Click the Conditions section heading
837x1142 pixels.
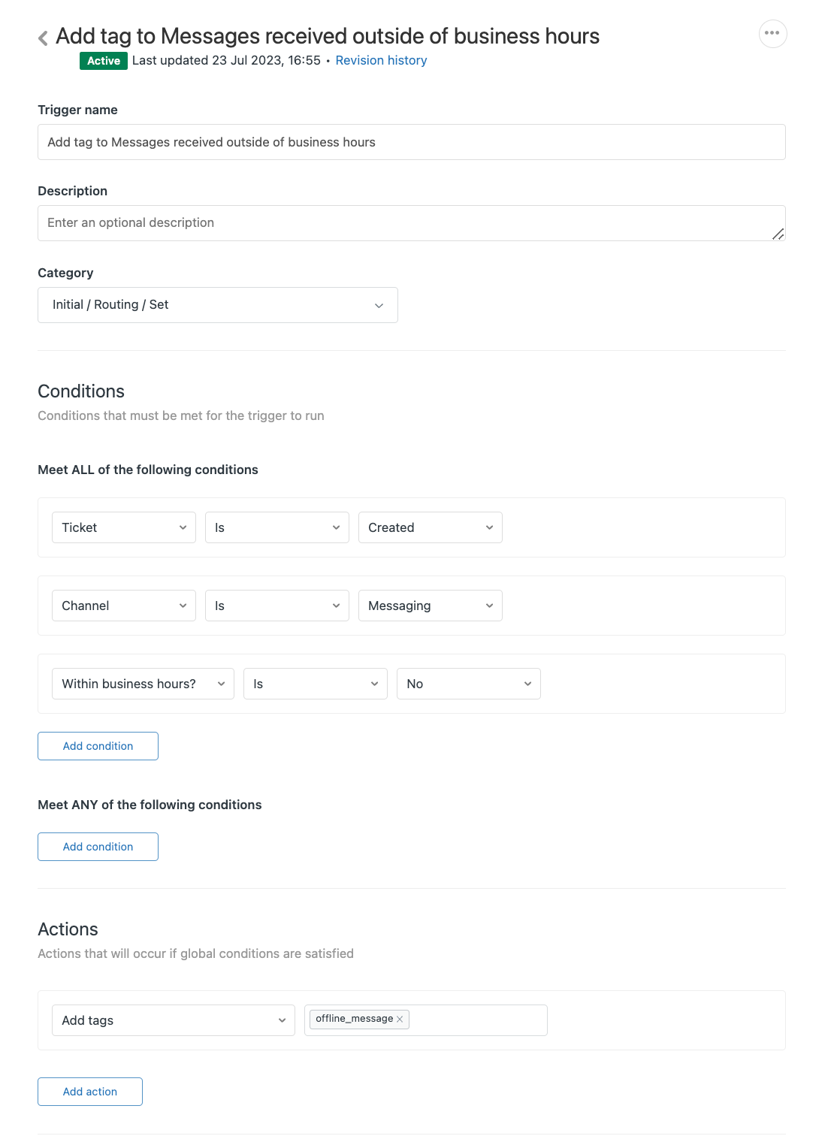click(x=81, y=391)
